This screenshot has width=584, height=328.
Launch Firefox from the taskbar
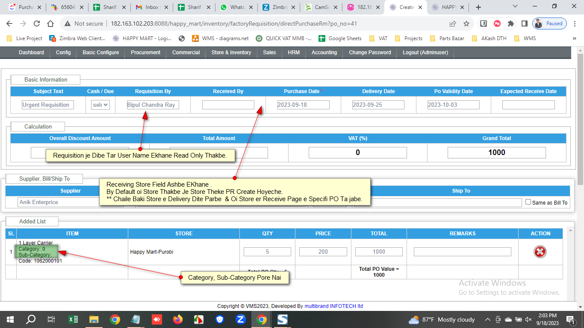click(178, 319)
